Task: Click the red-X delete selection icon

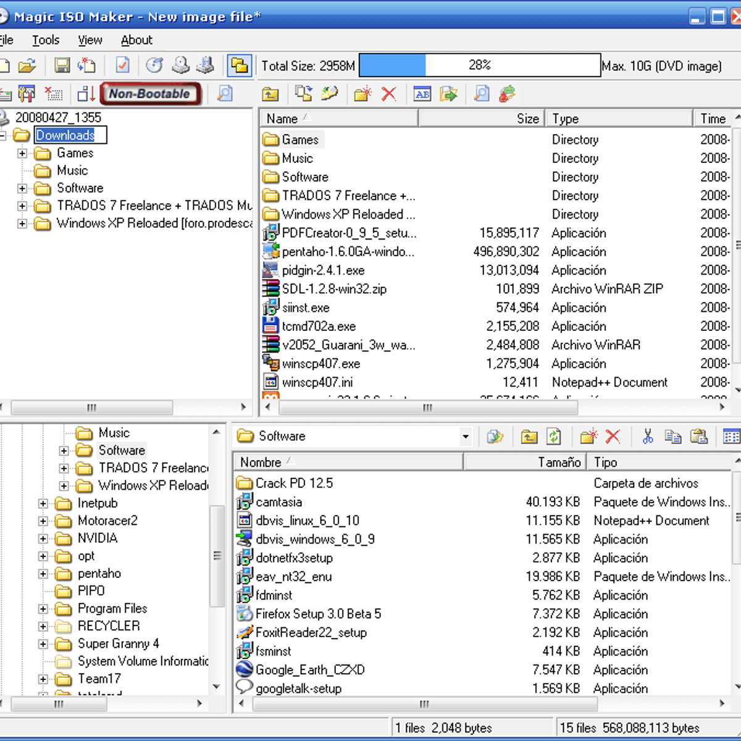Action: coord(54,94)
